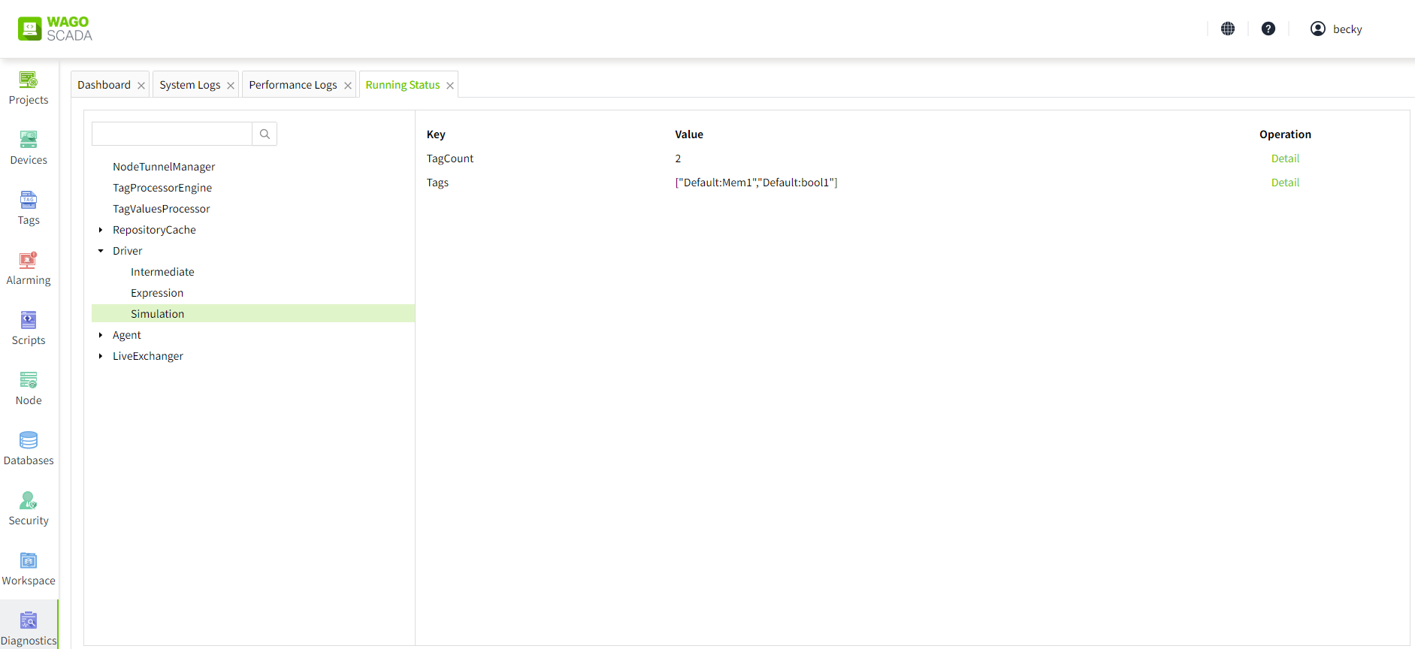This screenshot has width=1415, height=649.
Task: Expand the RepositoryCache tree node
Action: point(101,230)
